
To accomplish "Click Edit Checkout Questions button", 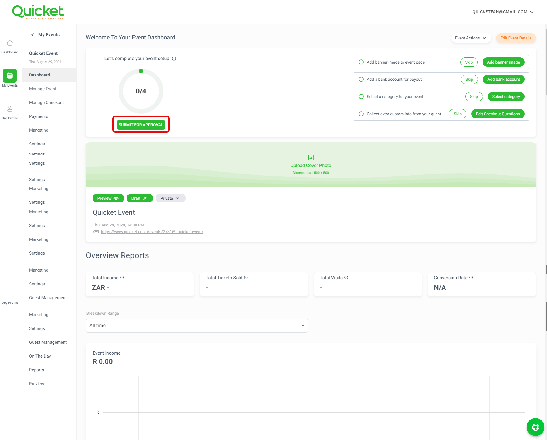I will (x=498, y=114).
